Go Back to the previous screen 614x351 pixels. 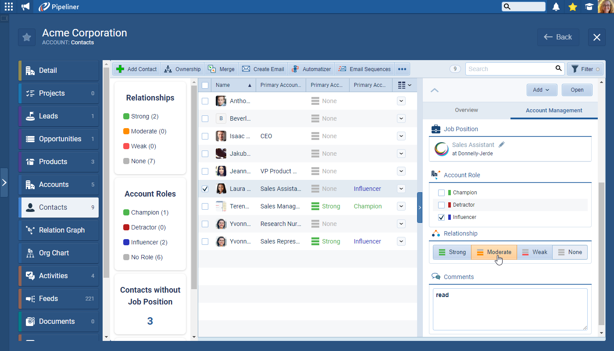[558, 37]
